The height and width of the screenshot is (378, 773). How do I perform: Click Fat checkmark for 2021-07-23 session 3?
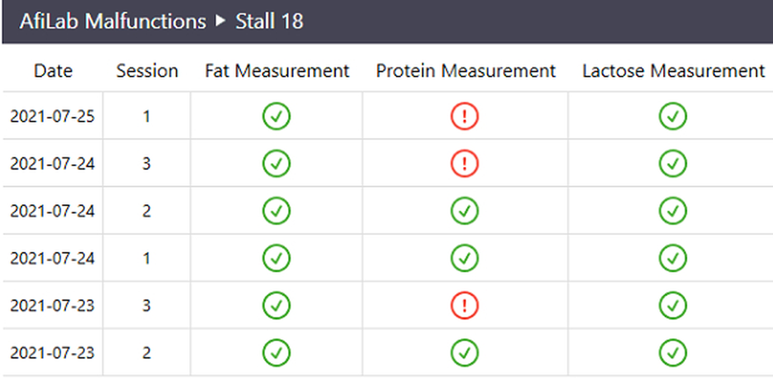coord(276,305)
